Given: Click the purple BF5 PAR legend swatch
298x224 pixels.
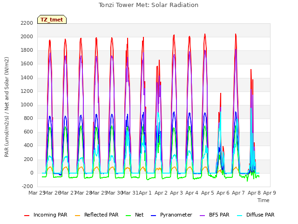Looking at the screenshot, I should point(203,216).
